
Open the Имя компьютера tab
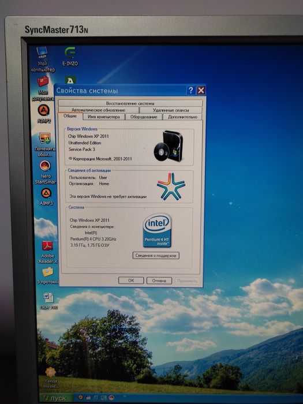click(x=104, y=117)
